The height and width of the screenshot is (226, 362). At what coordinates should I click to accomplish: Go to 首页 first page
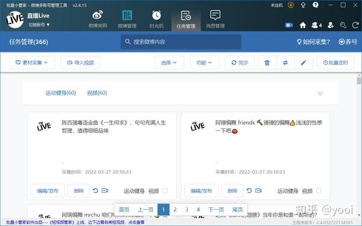click(x=124, y=210)
